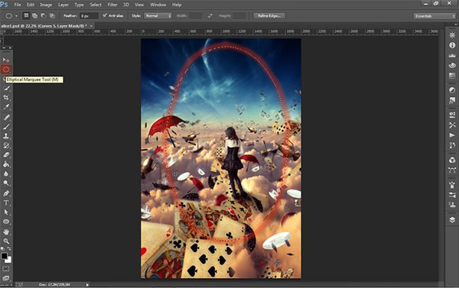
Task: Click the background color swatch
Action: [8, 260]
